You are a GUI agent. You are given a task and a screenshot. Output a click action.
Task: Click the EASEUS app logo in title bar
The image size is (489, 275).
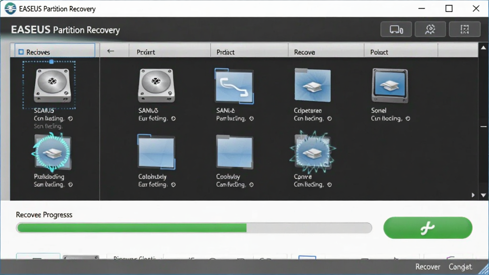point(11,9)
